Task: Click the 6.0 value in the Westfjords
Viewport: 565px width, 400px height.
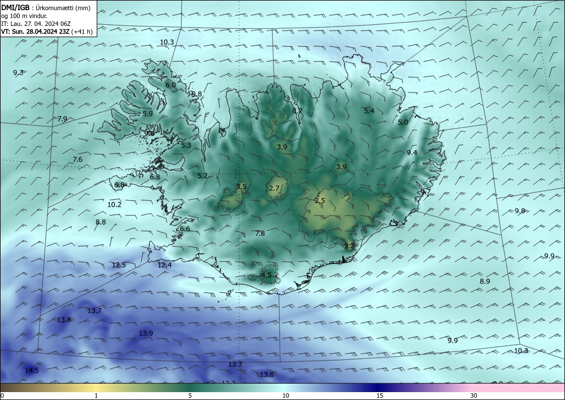Action: 171,85
